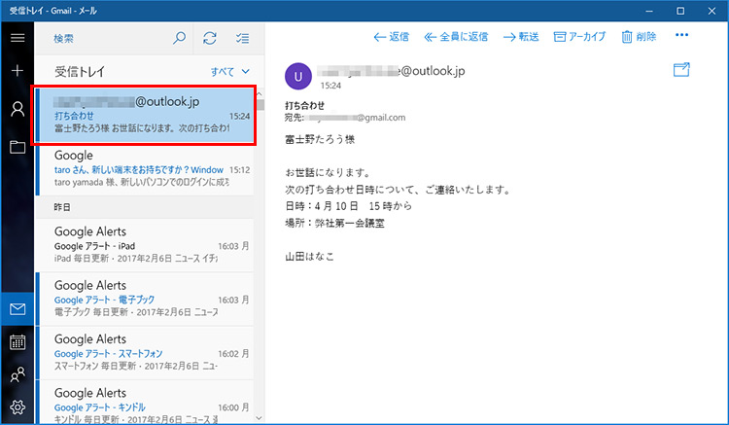Screen dimensions: 729x425
Task: Open the more actions ellipsis menu
Action: pos(681,37)
